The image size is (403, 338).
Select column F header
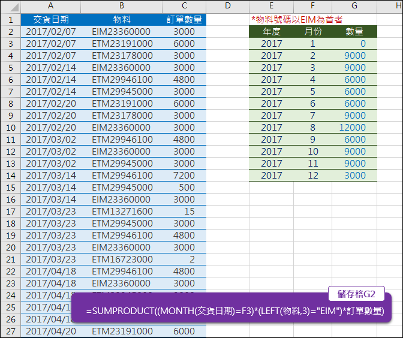[x=313, y=6]
